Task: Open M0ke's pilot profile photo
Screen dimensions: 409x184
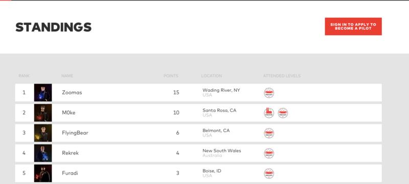Action: coord(43,113)
